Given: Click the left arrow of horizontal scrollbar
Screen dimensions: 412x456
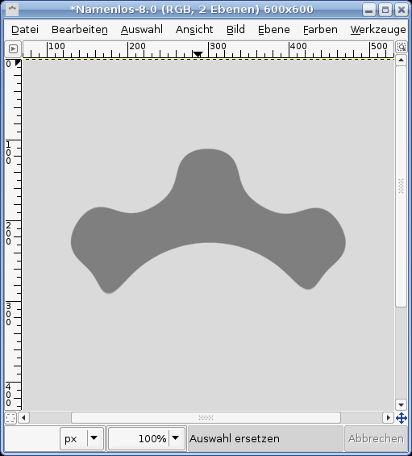Looking at the screenshot, I should [23, 418].
